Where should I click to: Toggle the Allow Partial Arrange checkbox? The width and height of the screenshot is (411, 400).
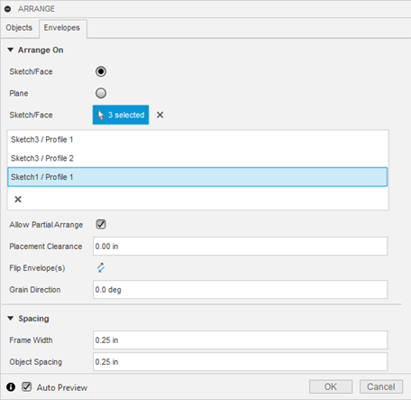coord(101,225)
